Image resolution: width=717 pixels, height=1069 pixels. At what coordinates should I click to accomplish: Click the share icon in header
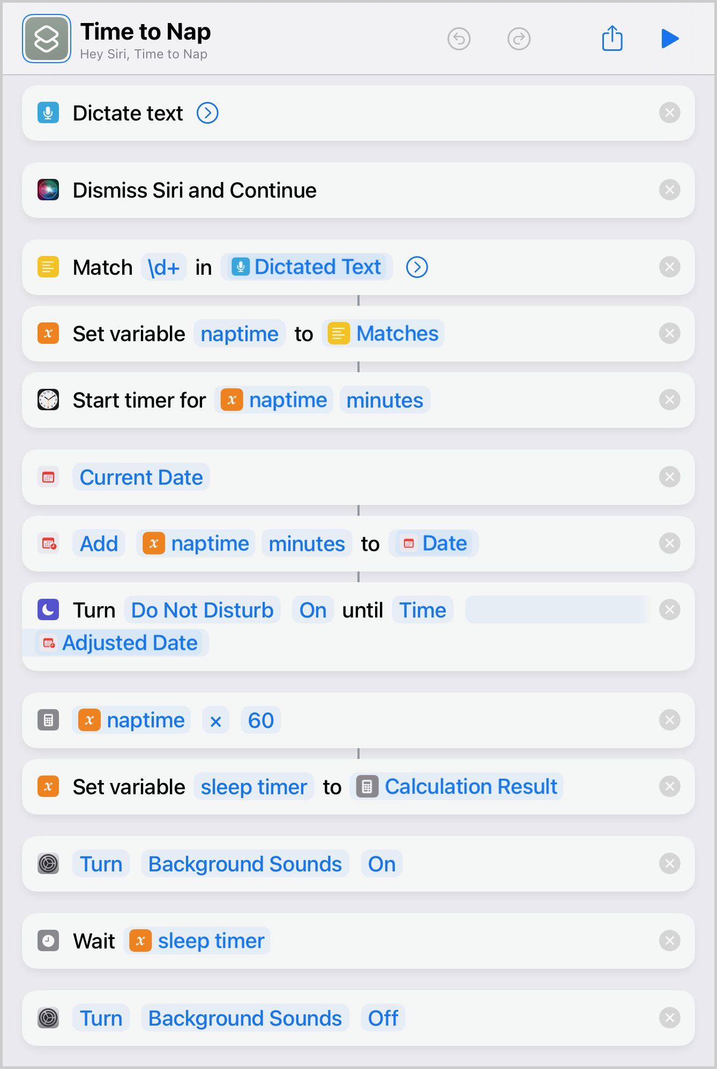coord(612,39)
